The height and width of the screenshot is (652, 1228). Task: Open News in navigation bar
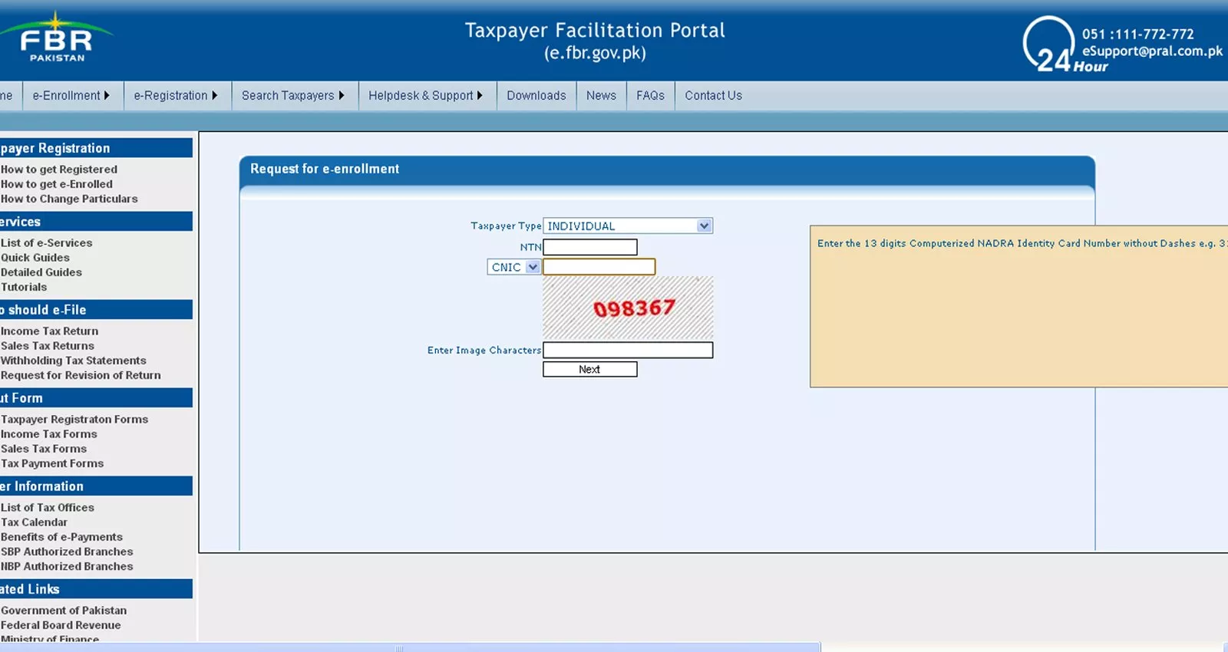point(601,96)
